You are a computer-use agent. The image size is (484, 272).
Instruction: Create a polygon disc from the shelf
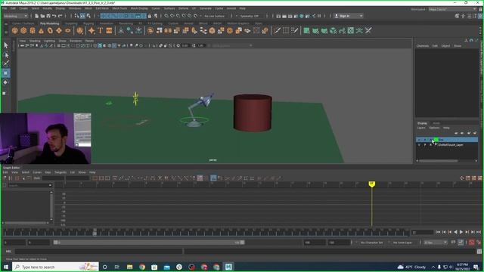coord(67,30)
